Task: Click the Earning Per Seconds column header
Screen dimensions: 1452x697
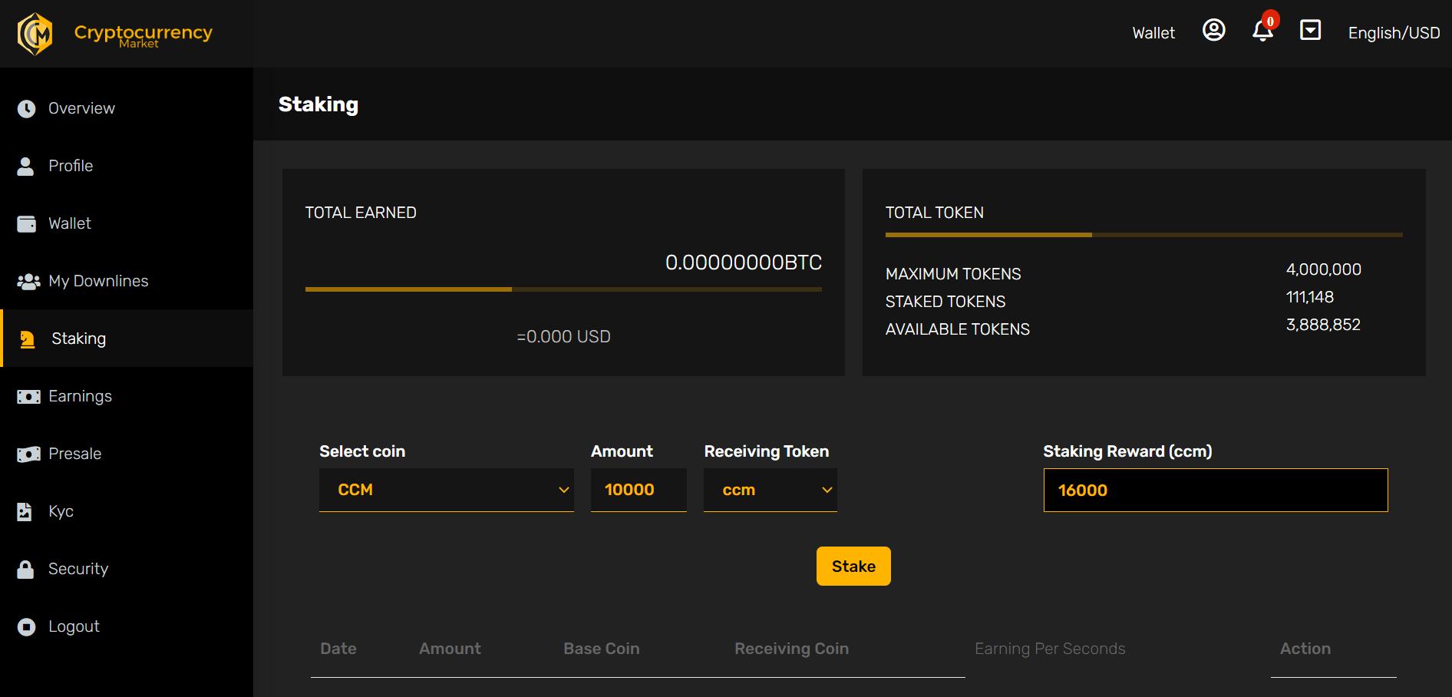Action: [1050, 649]
